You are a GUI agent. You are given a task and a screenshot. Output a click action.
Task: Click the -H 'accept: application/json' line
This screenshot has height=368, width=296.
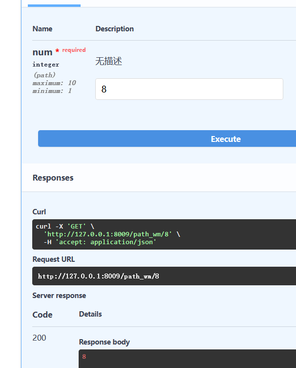click(x=100, y=242)
